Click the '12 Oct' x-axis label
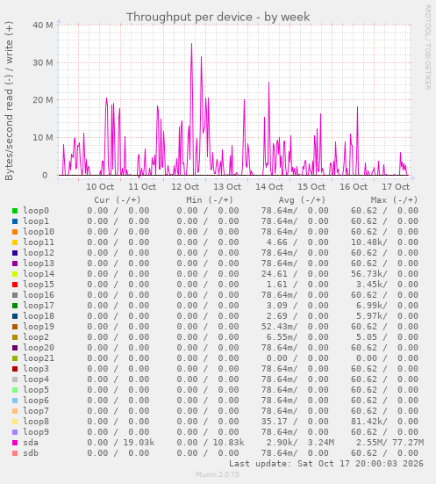Viewport: 436px width, 484px height. pyautogui.click(x=185, y=187)
